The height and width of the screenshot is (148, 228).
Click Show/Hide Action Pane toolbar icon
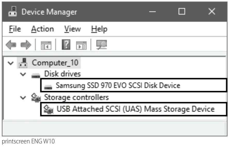[82, 46]
